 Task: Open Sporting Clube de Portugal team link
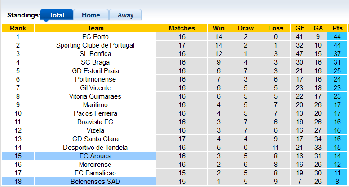point(95,45)
